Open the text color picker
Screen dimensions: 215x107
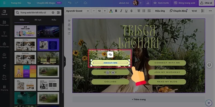click(x=111, y=11)
